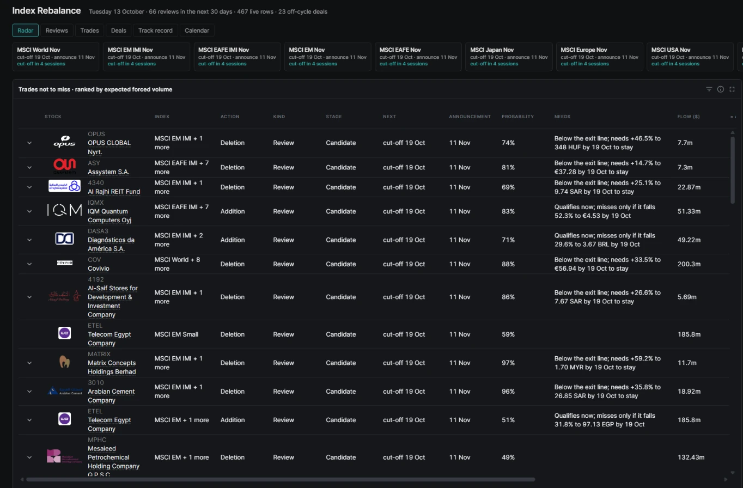Switch to the Reviews tab

(x=57, y=30)
